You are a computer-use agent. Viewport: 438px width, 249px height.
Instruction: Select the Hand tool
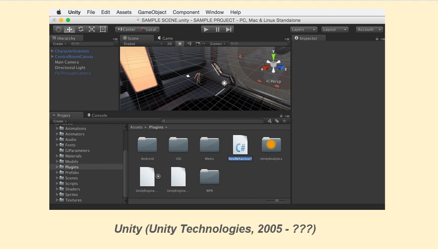59,29
